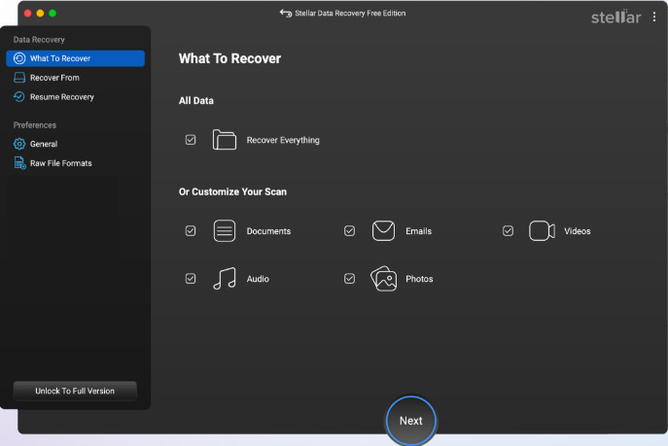Click Unlock To Full Version button
This screenshot has height=446, width=668.
[x=75, y=391]
